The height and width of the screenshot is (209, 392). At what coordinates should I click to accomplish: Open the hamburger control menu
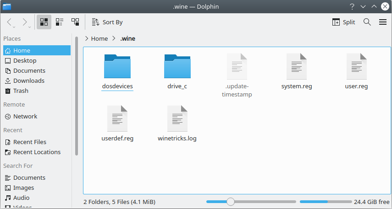(383, 22)
